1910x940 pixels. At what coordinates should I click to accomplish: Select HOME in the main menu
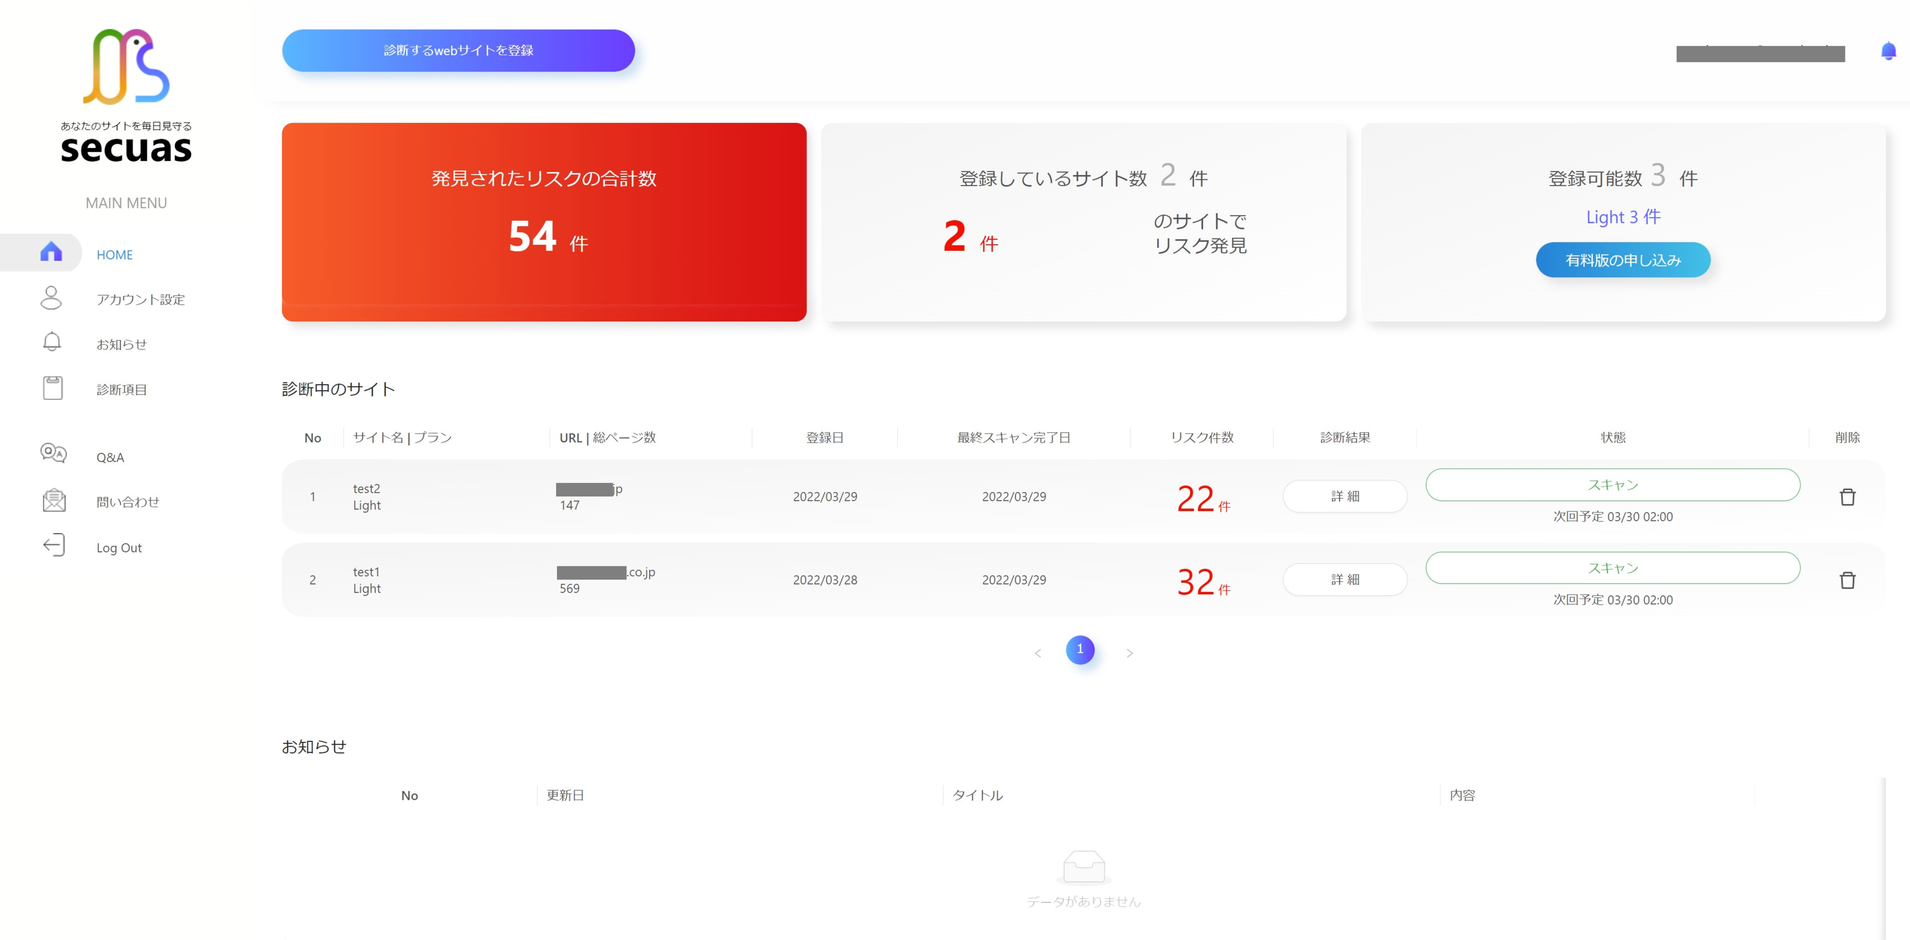(114, 254)
